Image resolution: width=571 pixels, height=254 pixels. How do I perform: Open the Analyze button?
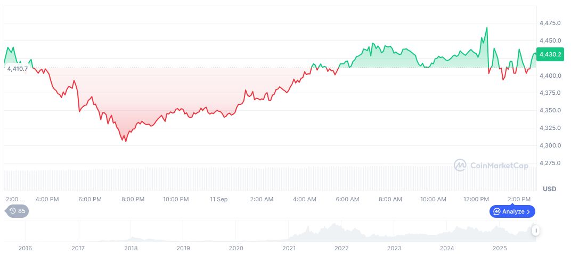pyautogui.click(x=512, y=211)
